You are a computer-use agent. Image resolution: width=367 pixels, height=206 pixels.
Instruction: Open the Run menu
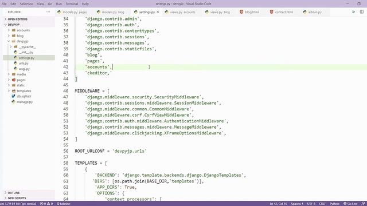point(58,4)
